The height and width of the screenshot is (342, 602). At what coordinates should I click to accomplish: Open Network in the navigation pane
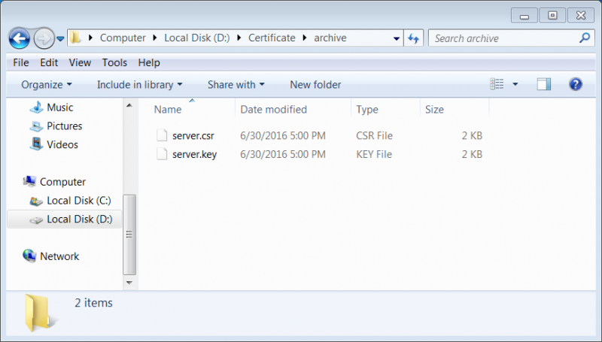coord(51,256)
